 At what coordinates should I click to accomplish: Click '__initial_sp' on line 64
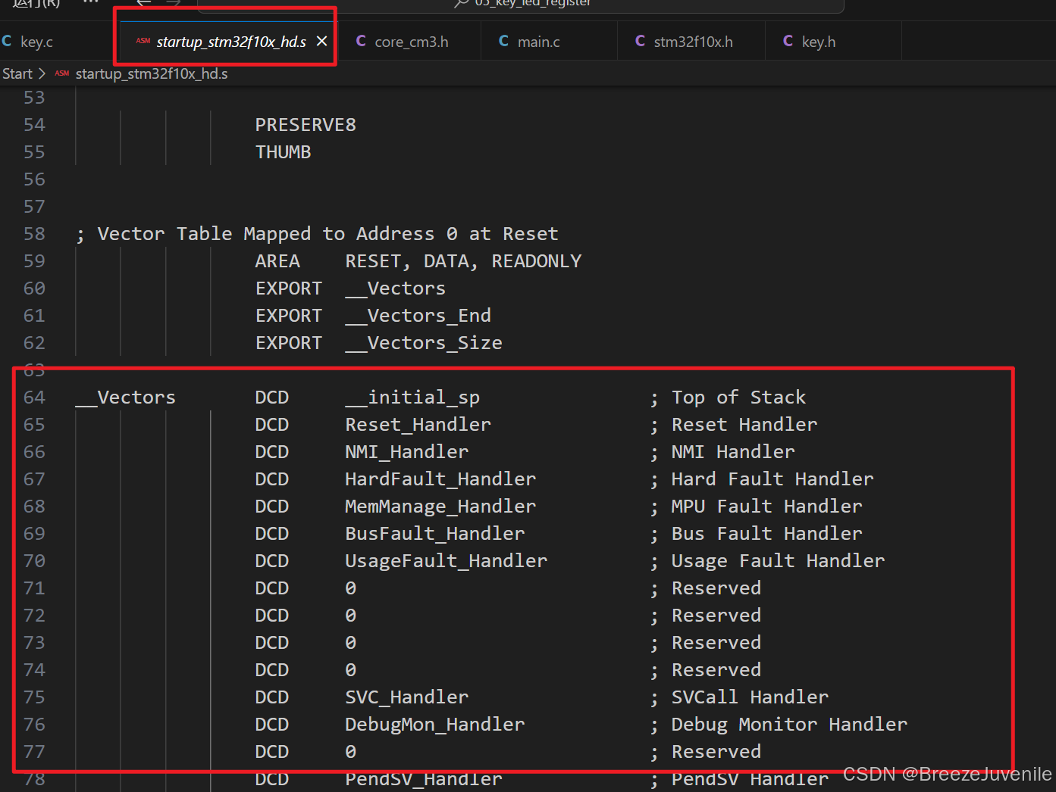pyautogui.click(x=412, y=398)
